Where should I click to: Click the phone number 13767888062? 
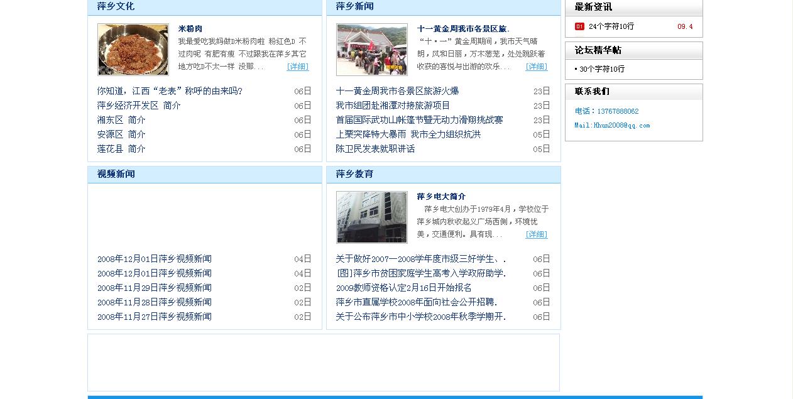coord(618,111)
